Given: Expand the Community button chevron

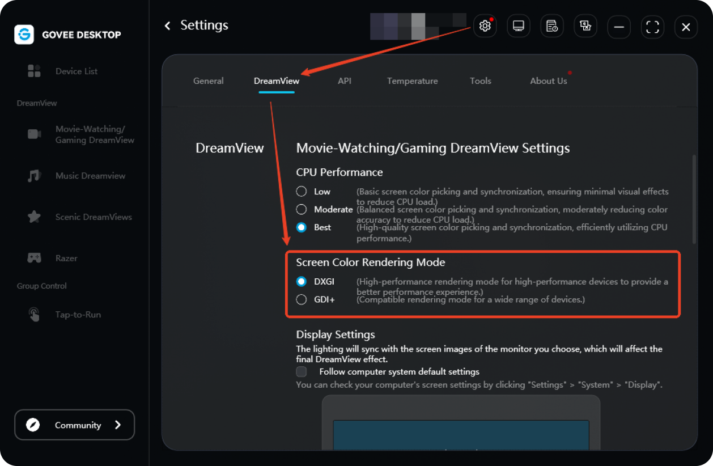Looking at the screenshot, I should 118,425.
